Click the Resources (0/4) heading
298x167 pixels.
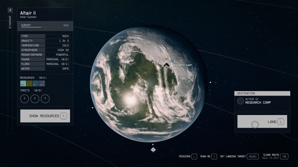[33, 78]
